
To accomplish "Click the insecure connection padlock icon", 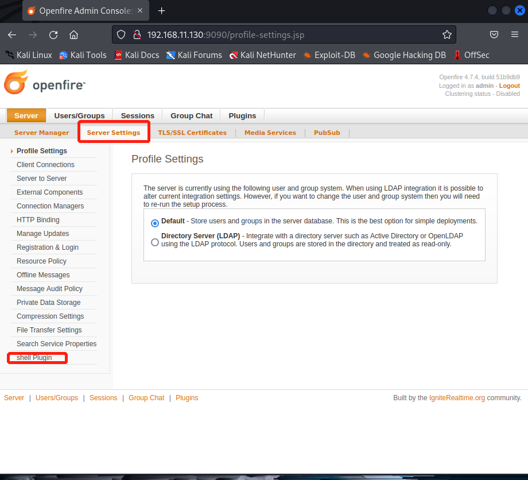I will click(x=137, y=34).
